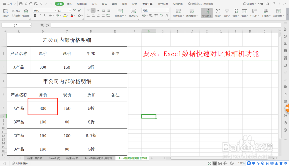The height and width of the screenshot is (166, 289).
Task: Click the font color swatch
Action: pos(71,16)
